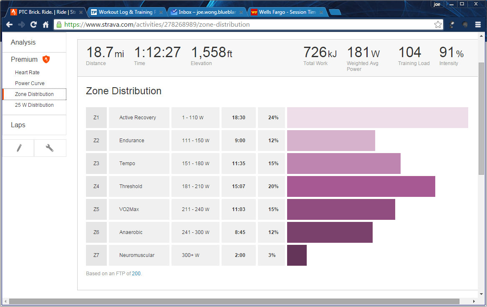This screenshot has height=307, width=487.
Task: Click the Strava Premium badge icon
Action: click(x=46, y=60)
